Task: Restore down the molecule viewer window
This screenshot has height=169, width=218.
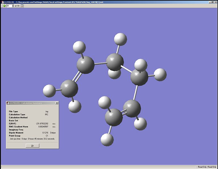Action: click(212, 2)
